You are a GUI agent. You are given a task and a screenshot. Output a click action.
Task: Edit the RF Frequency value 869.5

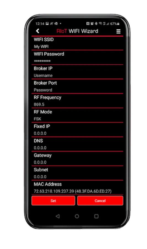(77, 101)
